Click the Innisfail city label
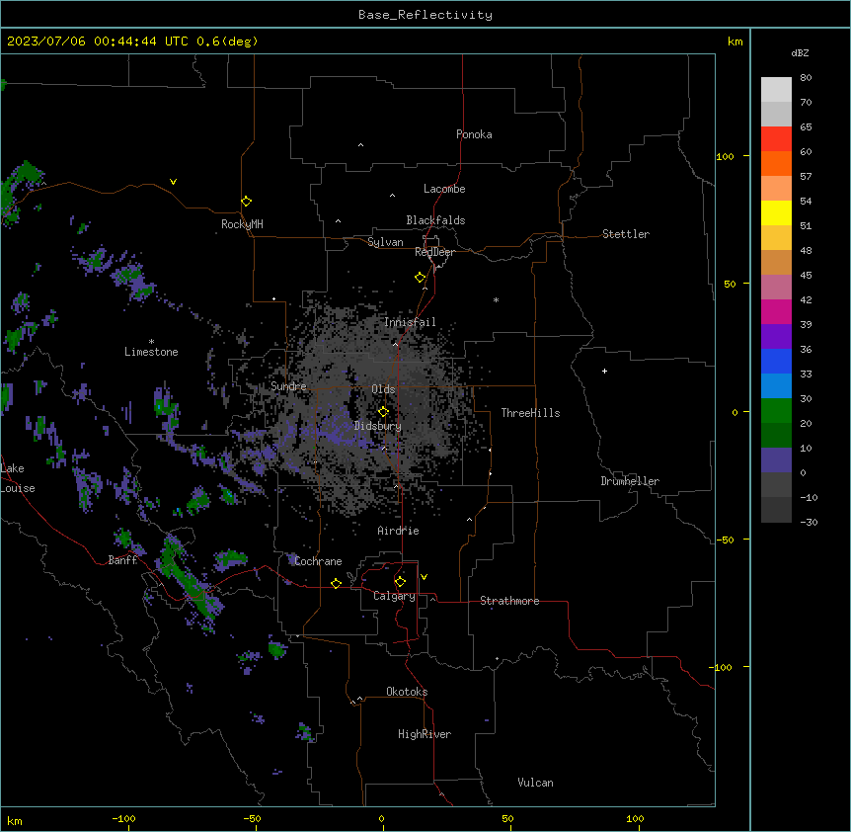The width and height of the screenshot is (851, 832). pos(410,322)
